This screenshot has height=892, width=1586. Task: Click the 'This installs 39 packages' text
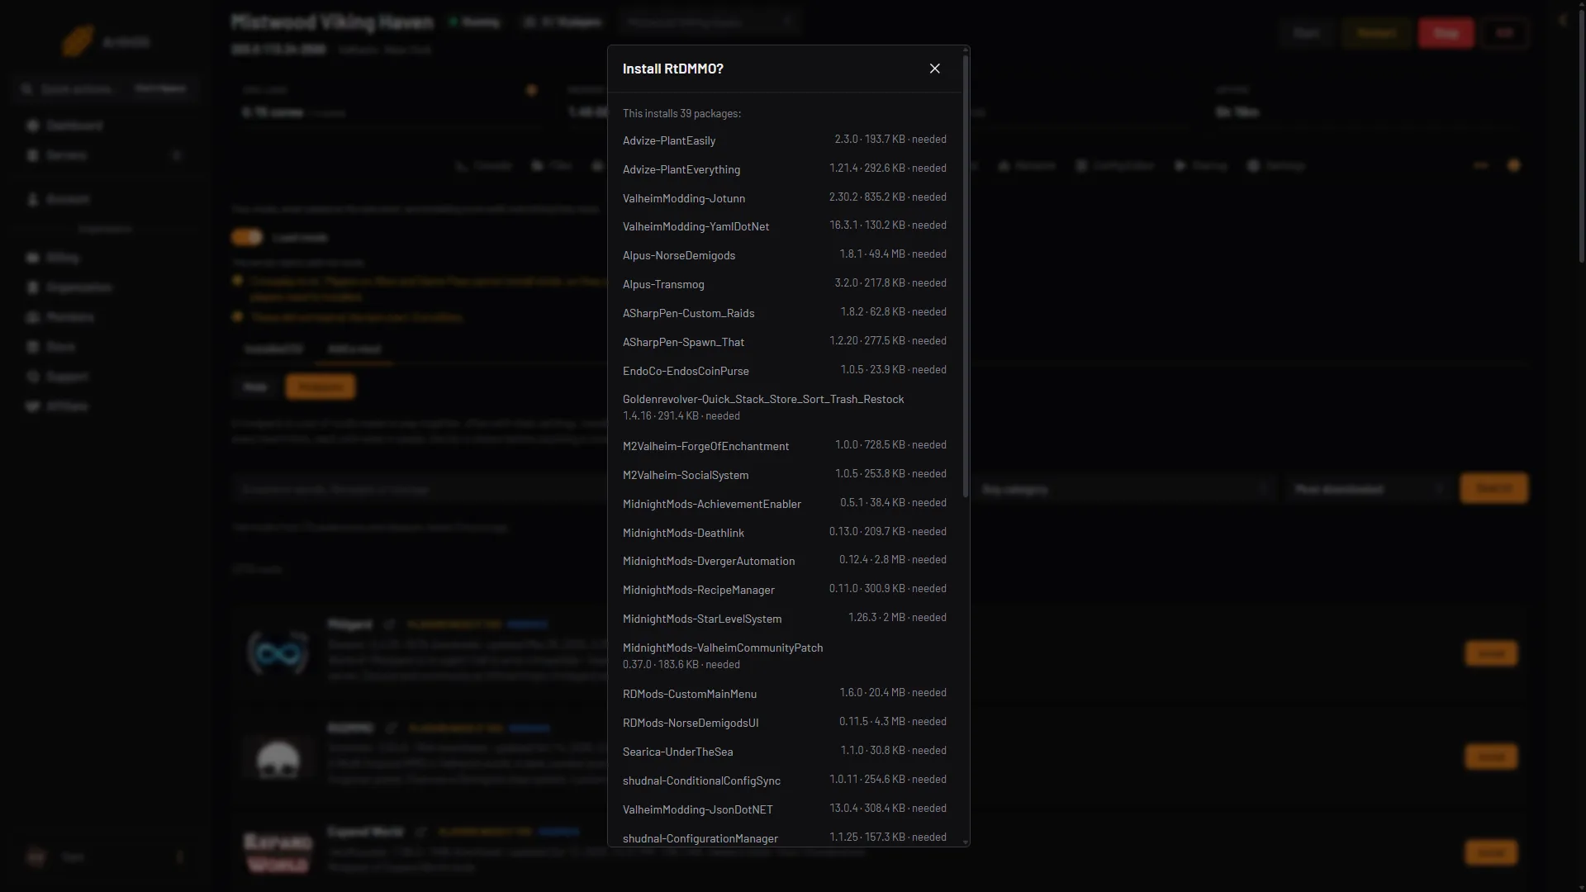click(681, 114)
